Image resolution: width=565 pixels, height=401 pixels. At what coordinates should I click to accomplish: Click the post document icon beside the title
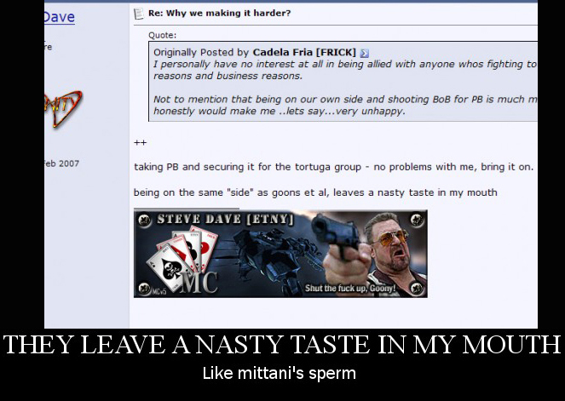click(x=138, y=14)
